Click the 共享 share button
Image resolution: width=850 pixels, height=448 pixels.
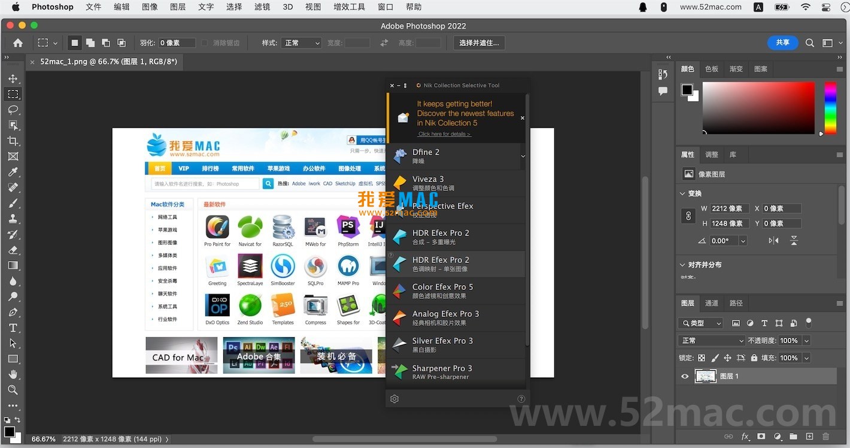coord(782,43)
